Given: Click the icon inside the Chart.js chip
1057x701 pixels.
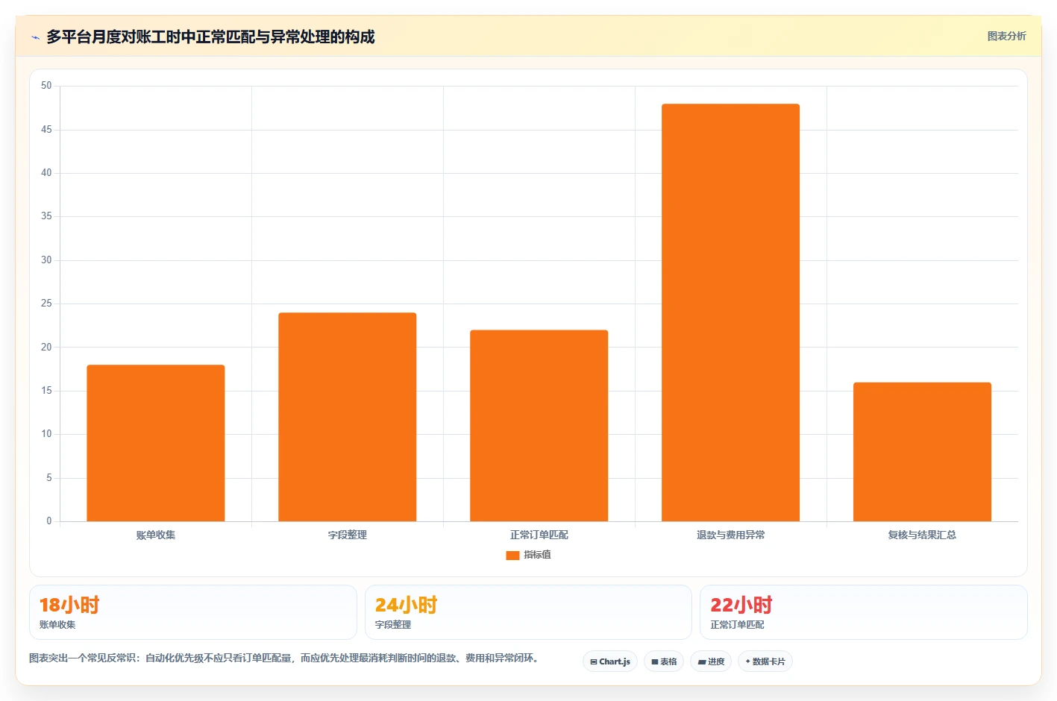Looking at the screenshot, I should (x=594, y=662).
